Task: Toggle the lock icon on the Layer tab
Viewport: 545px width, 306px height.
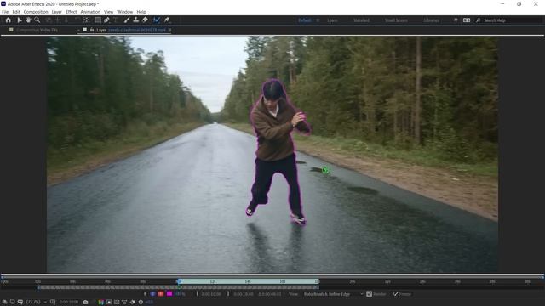Action: 92,31
